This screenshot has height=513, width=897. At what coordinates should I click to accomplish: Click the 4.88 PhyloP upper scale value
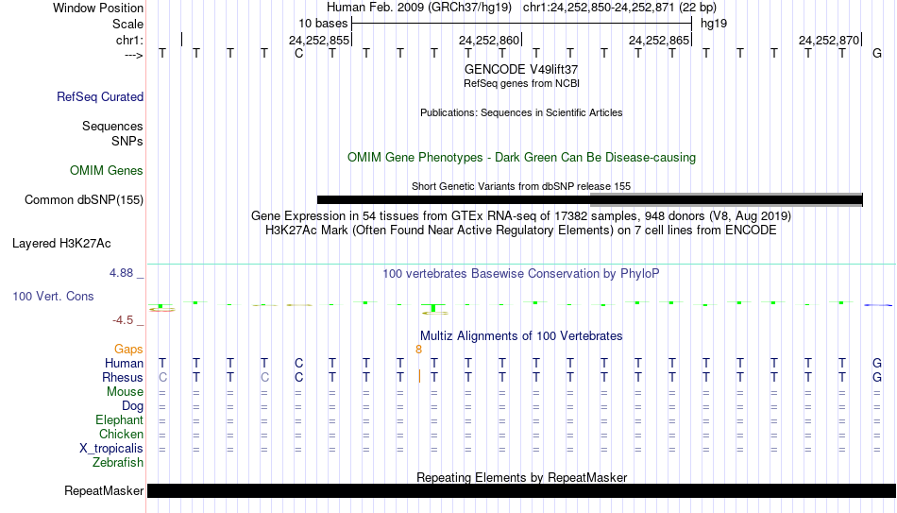click(x=121, y=273)
